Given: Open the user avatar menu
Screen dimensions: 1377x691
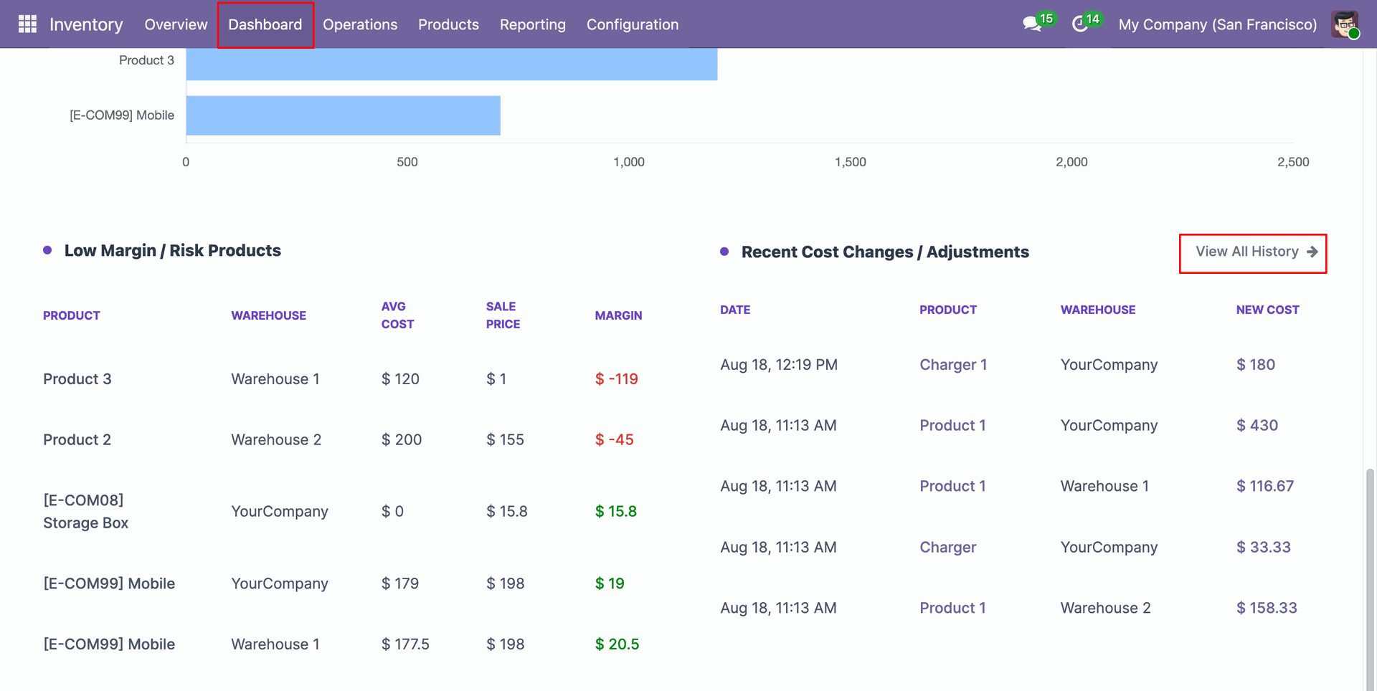Looking at the screenshot, I should click(x=1345, y=24).
